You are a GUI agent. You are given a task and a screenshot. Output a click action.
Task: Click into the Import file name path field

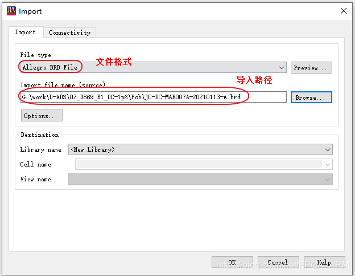[154, 97]
